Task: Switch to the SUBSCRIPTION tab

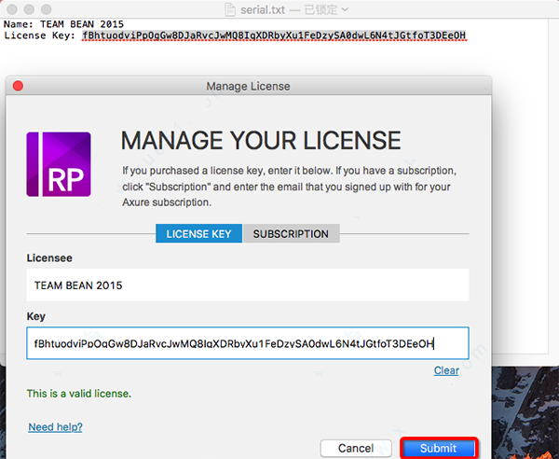Action: [291, 234]
